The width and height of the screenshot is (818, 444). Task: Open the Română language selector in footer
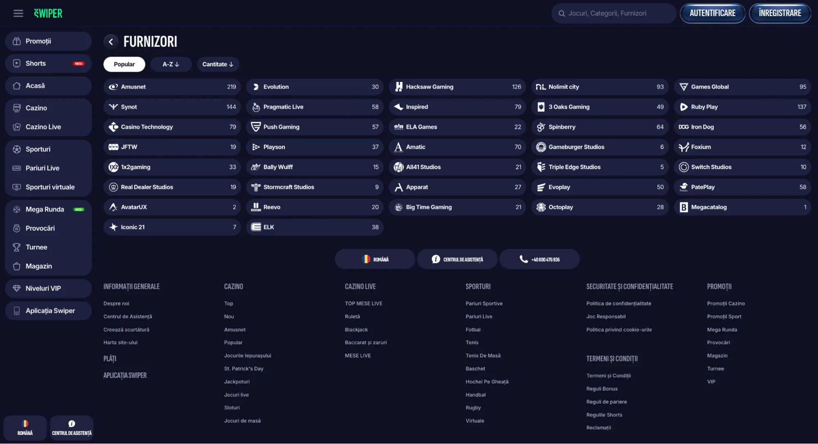[x=375, y=259]
